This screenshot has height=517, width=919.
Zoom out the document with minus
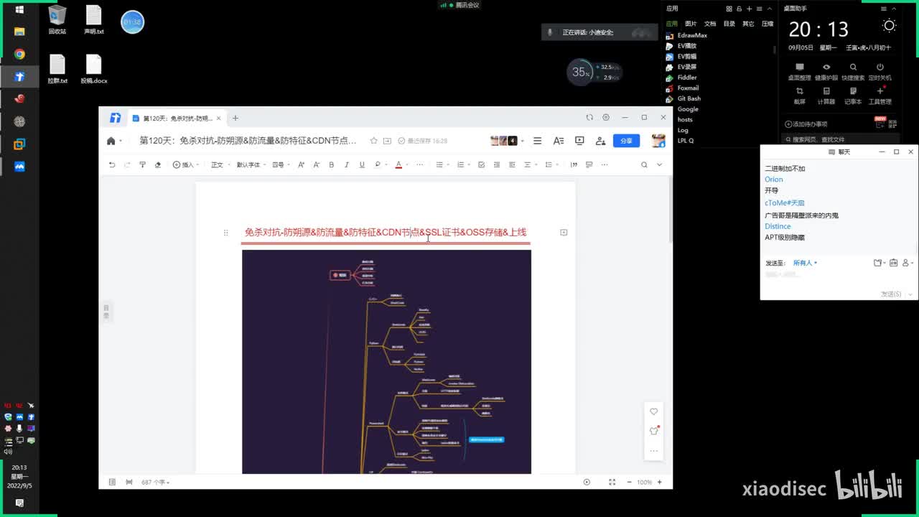click(629, 482)
